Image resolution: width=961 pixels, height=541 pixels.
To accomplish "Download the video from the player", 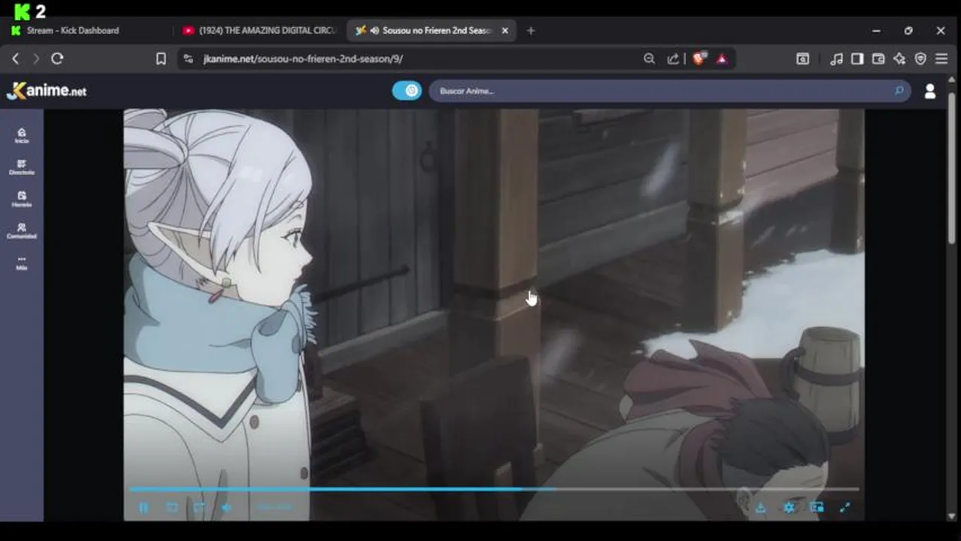I will (761, 508).
